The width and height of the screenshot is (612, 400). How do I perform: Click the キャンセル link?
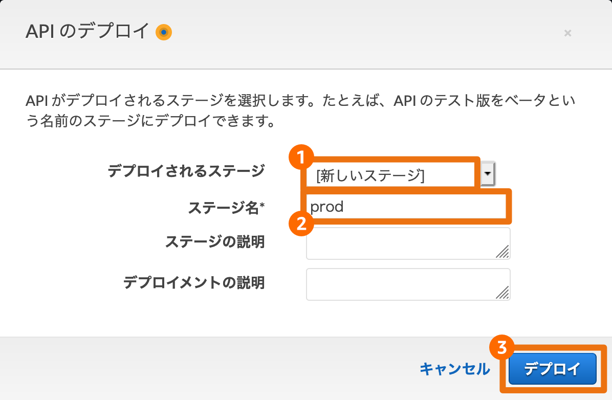coord(455,369)
